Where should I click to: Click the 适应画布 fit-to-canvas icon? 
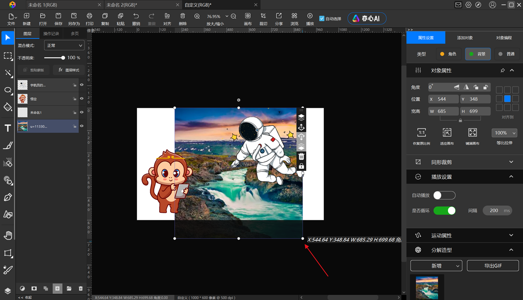pyautogui.click(x=447, y=133)
